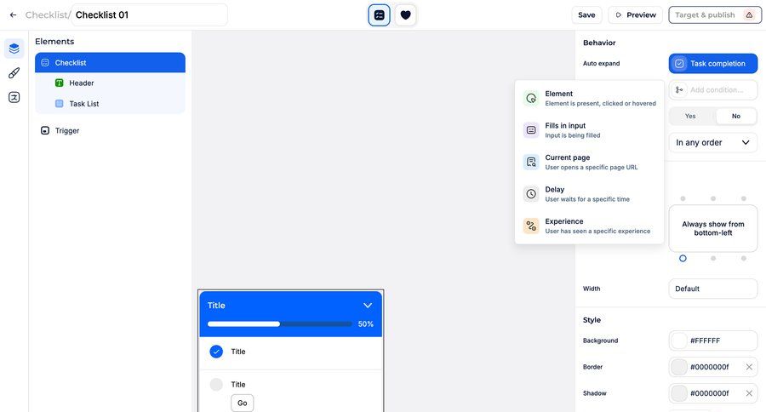Viewport: 766px width, 412px height.
Task: Click the checked task's Title text
Action: pos(238,352)
